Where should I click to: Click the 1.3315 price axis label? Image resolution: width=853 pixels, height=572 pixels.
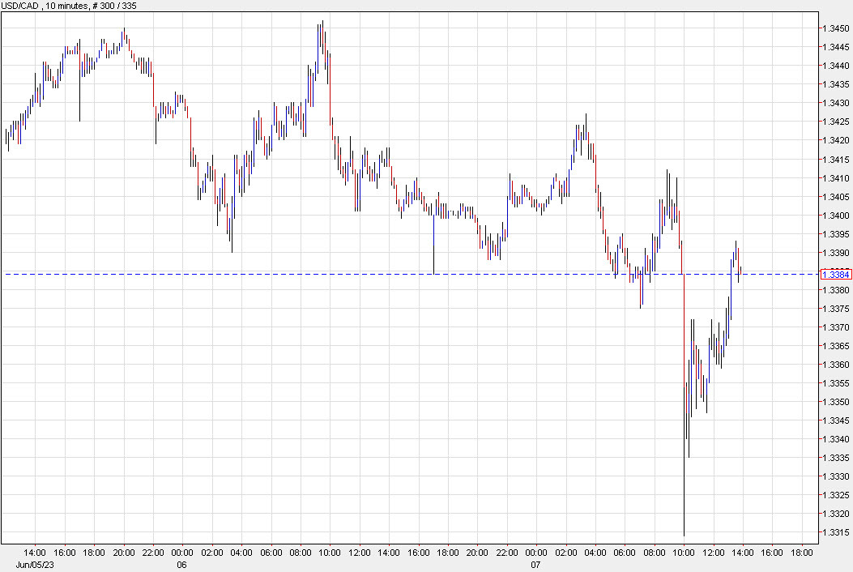pos(834,532)
